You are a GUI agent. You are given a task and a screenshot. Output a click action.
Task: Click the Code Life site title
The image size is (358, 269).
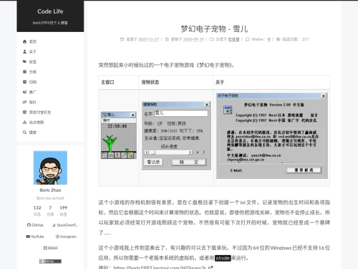[x=50, y=11]
